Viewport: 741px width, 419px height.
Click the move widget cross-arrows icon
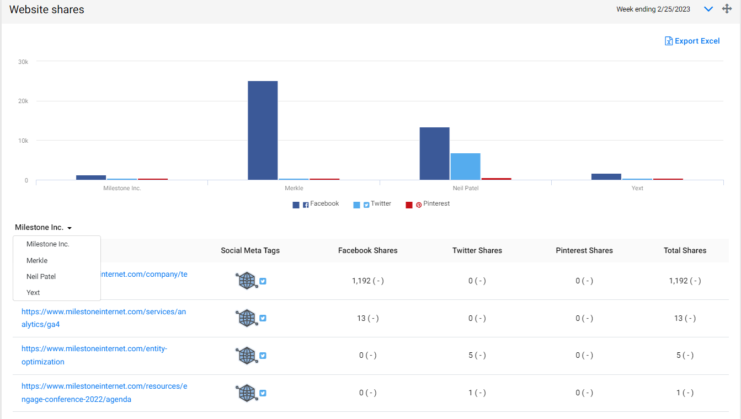(727, 9)
